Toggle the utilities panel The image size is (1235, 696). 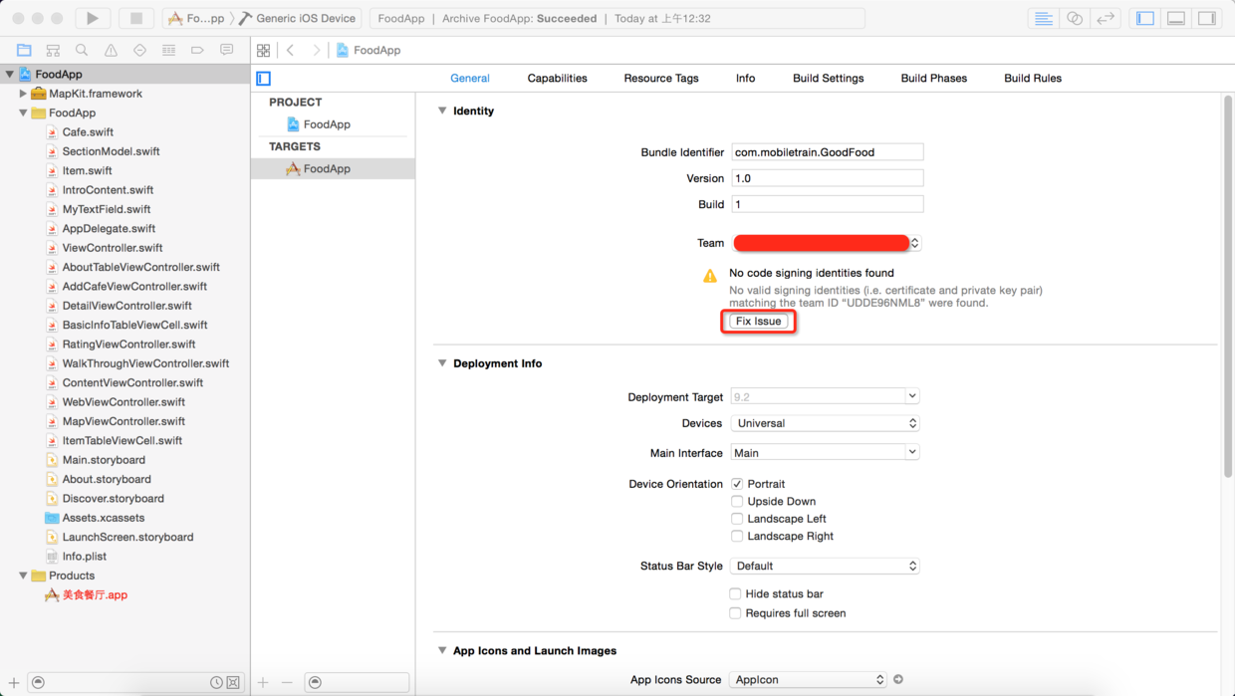pyautogui.click(x=1207, y=18)
